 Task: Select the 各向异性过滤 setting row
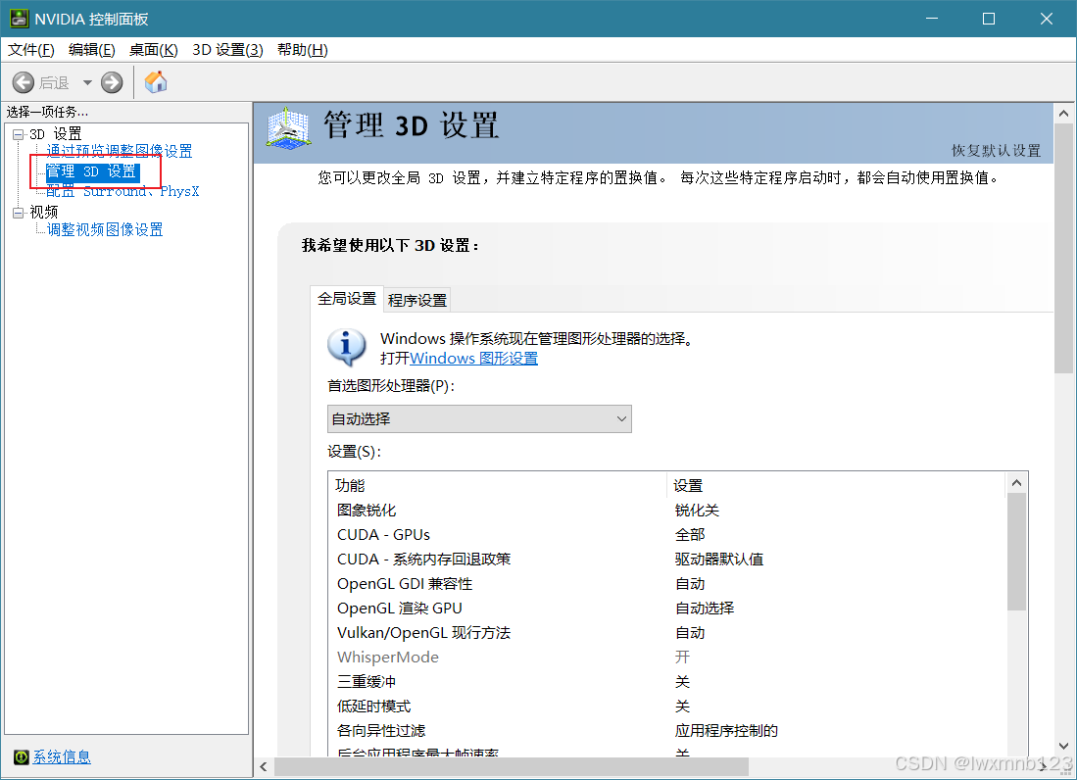coord(667,731)
